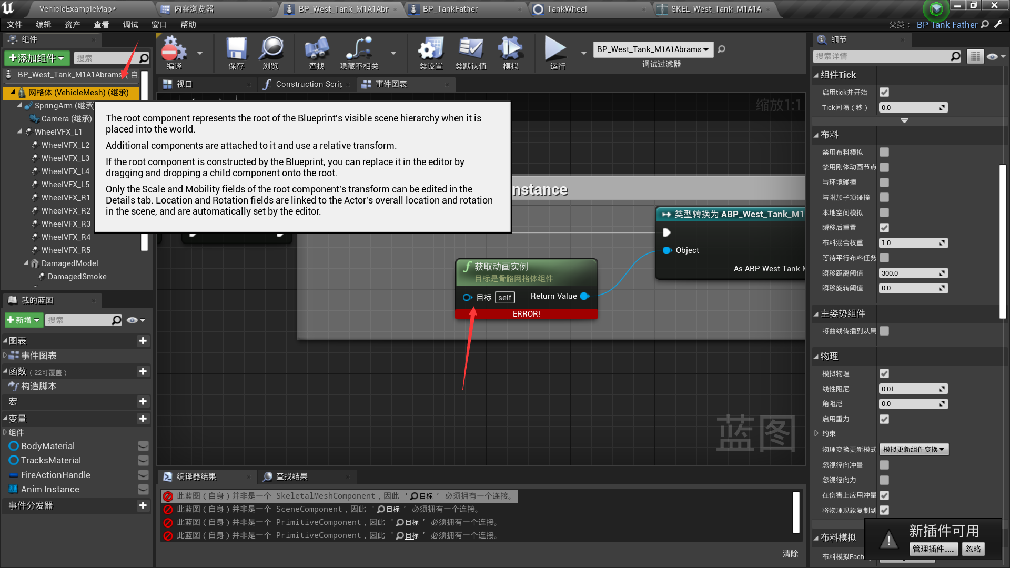Uncheck the 启用重力 checkbox
Screen dimensions: 1010x568
[884, 419]
